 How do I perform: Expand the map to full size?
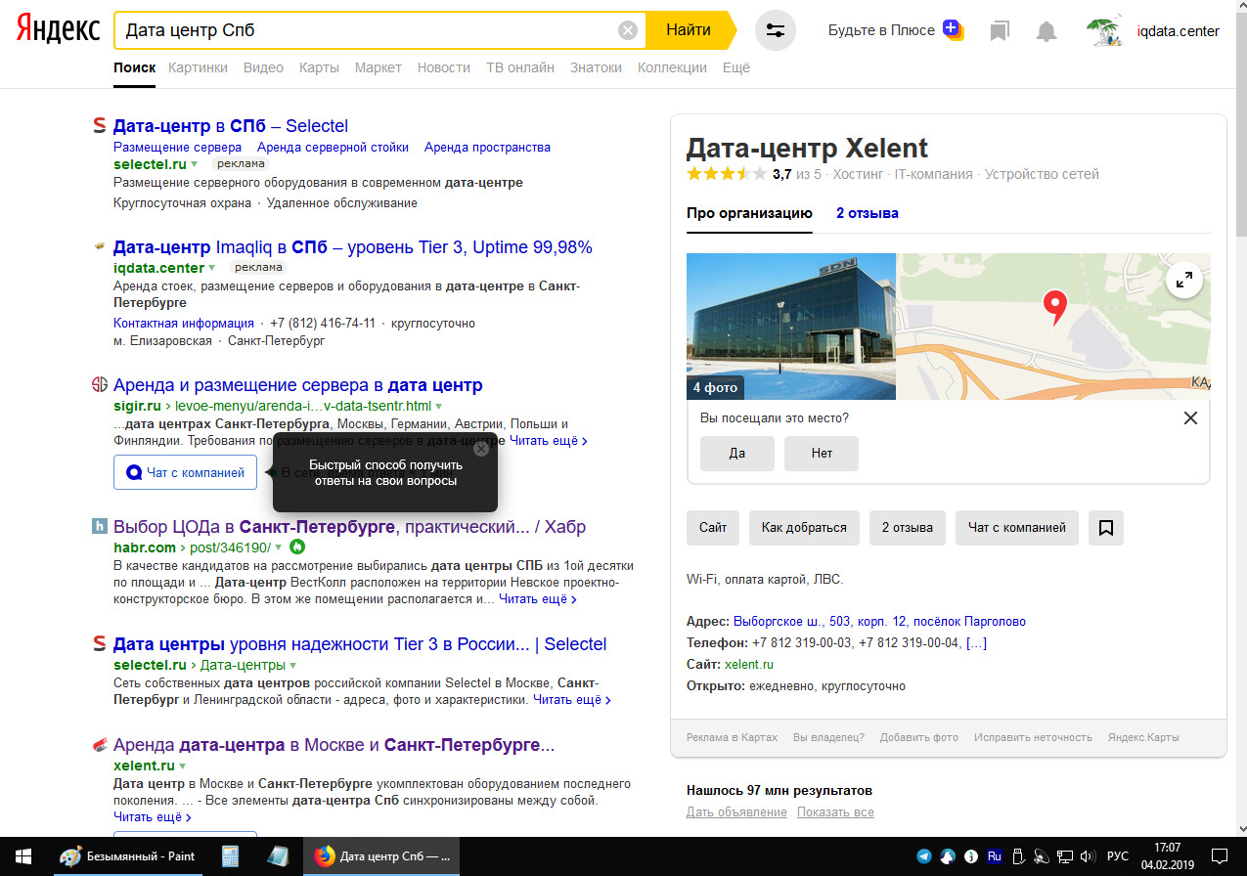[x=1184, y=282]
